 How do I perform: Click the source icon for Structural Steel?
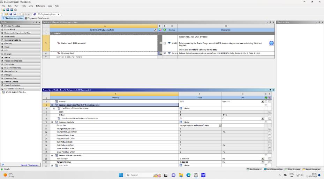(169, 53)
